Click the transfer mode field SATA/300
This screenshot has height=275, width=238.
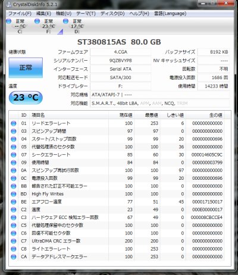121,77
